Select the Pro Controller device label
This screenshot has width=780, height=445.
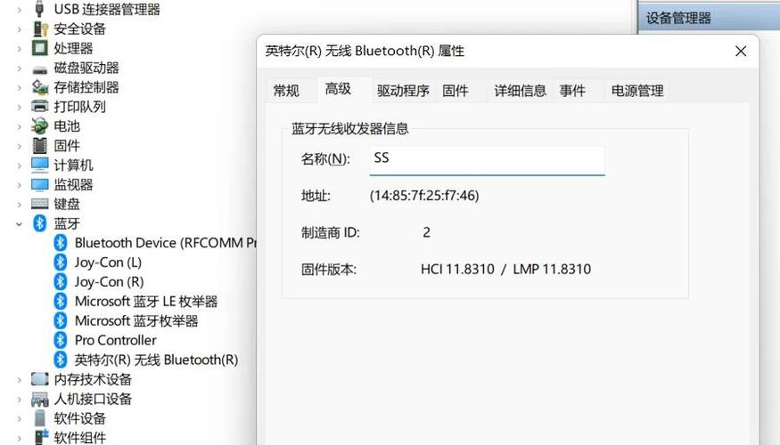click(115, 340)
